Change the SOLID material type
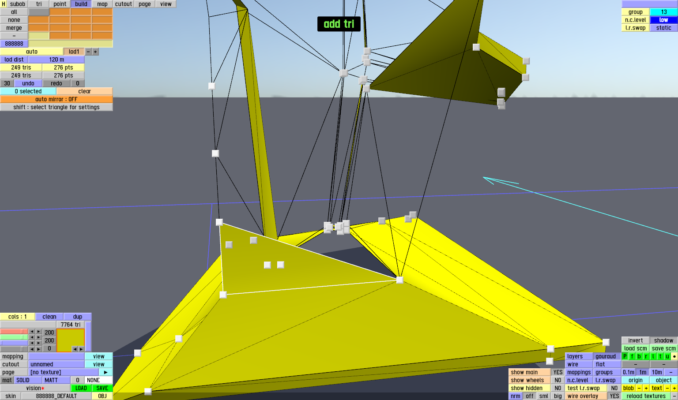This screenshot has height=400, width=678. (x=28, y=380)
